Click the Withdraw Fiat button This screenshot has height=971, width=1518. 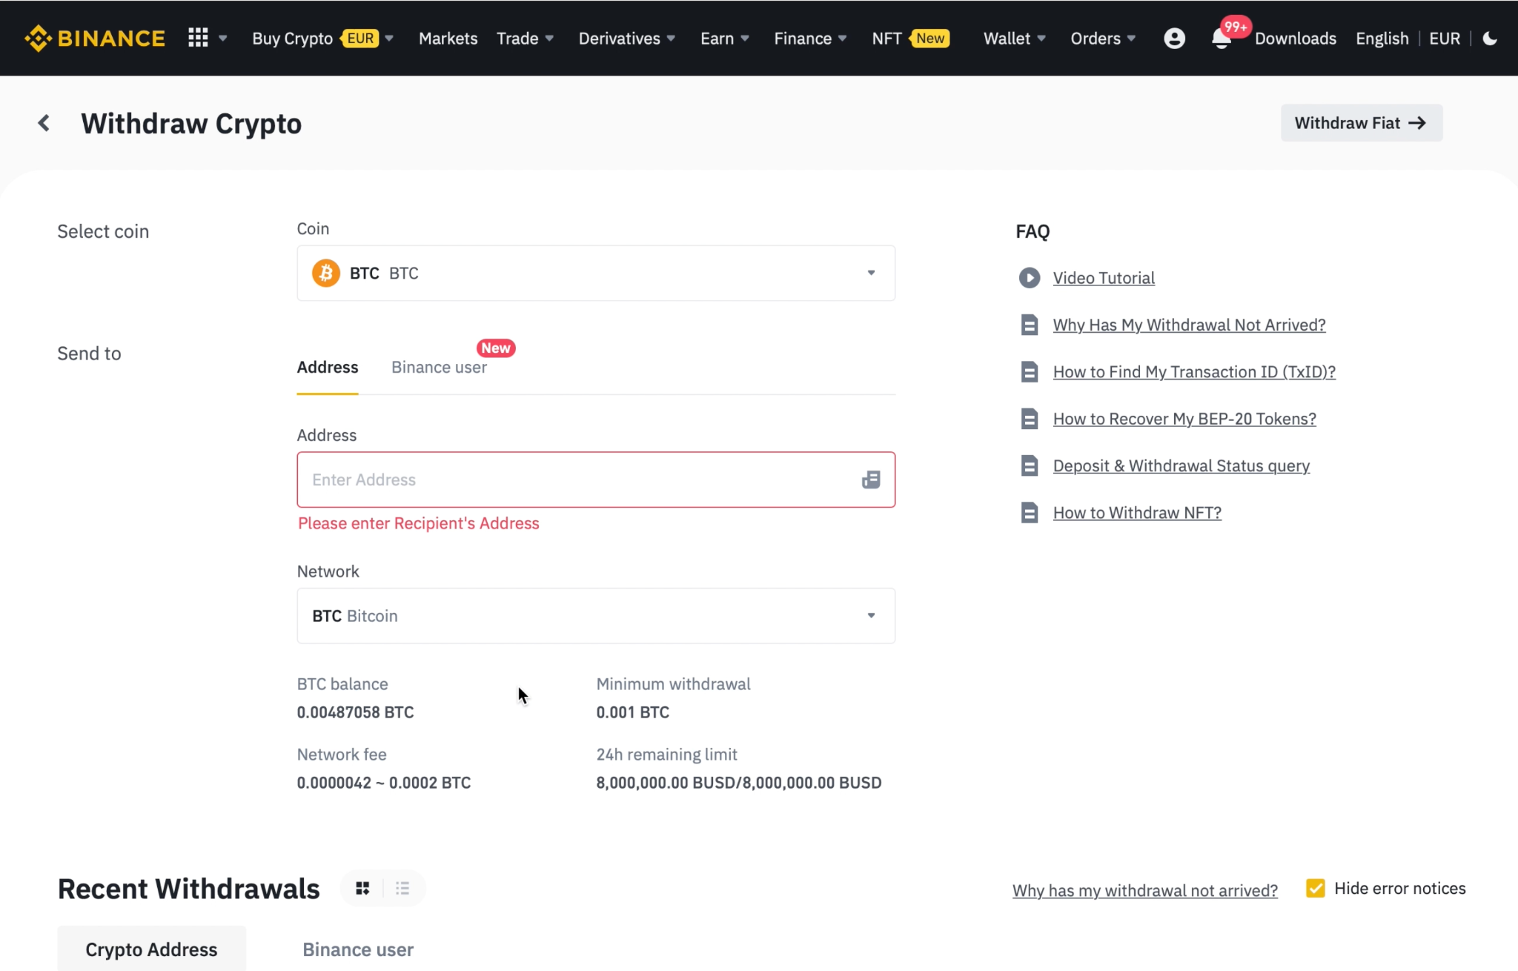pyautogui.click(x=1361, y=123)
